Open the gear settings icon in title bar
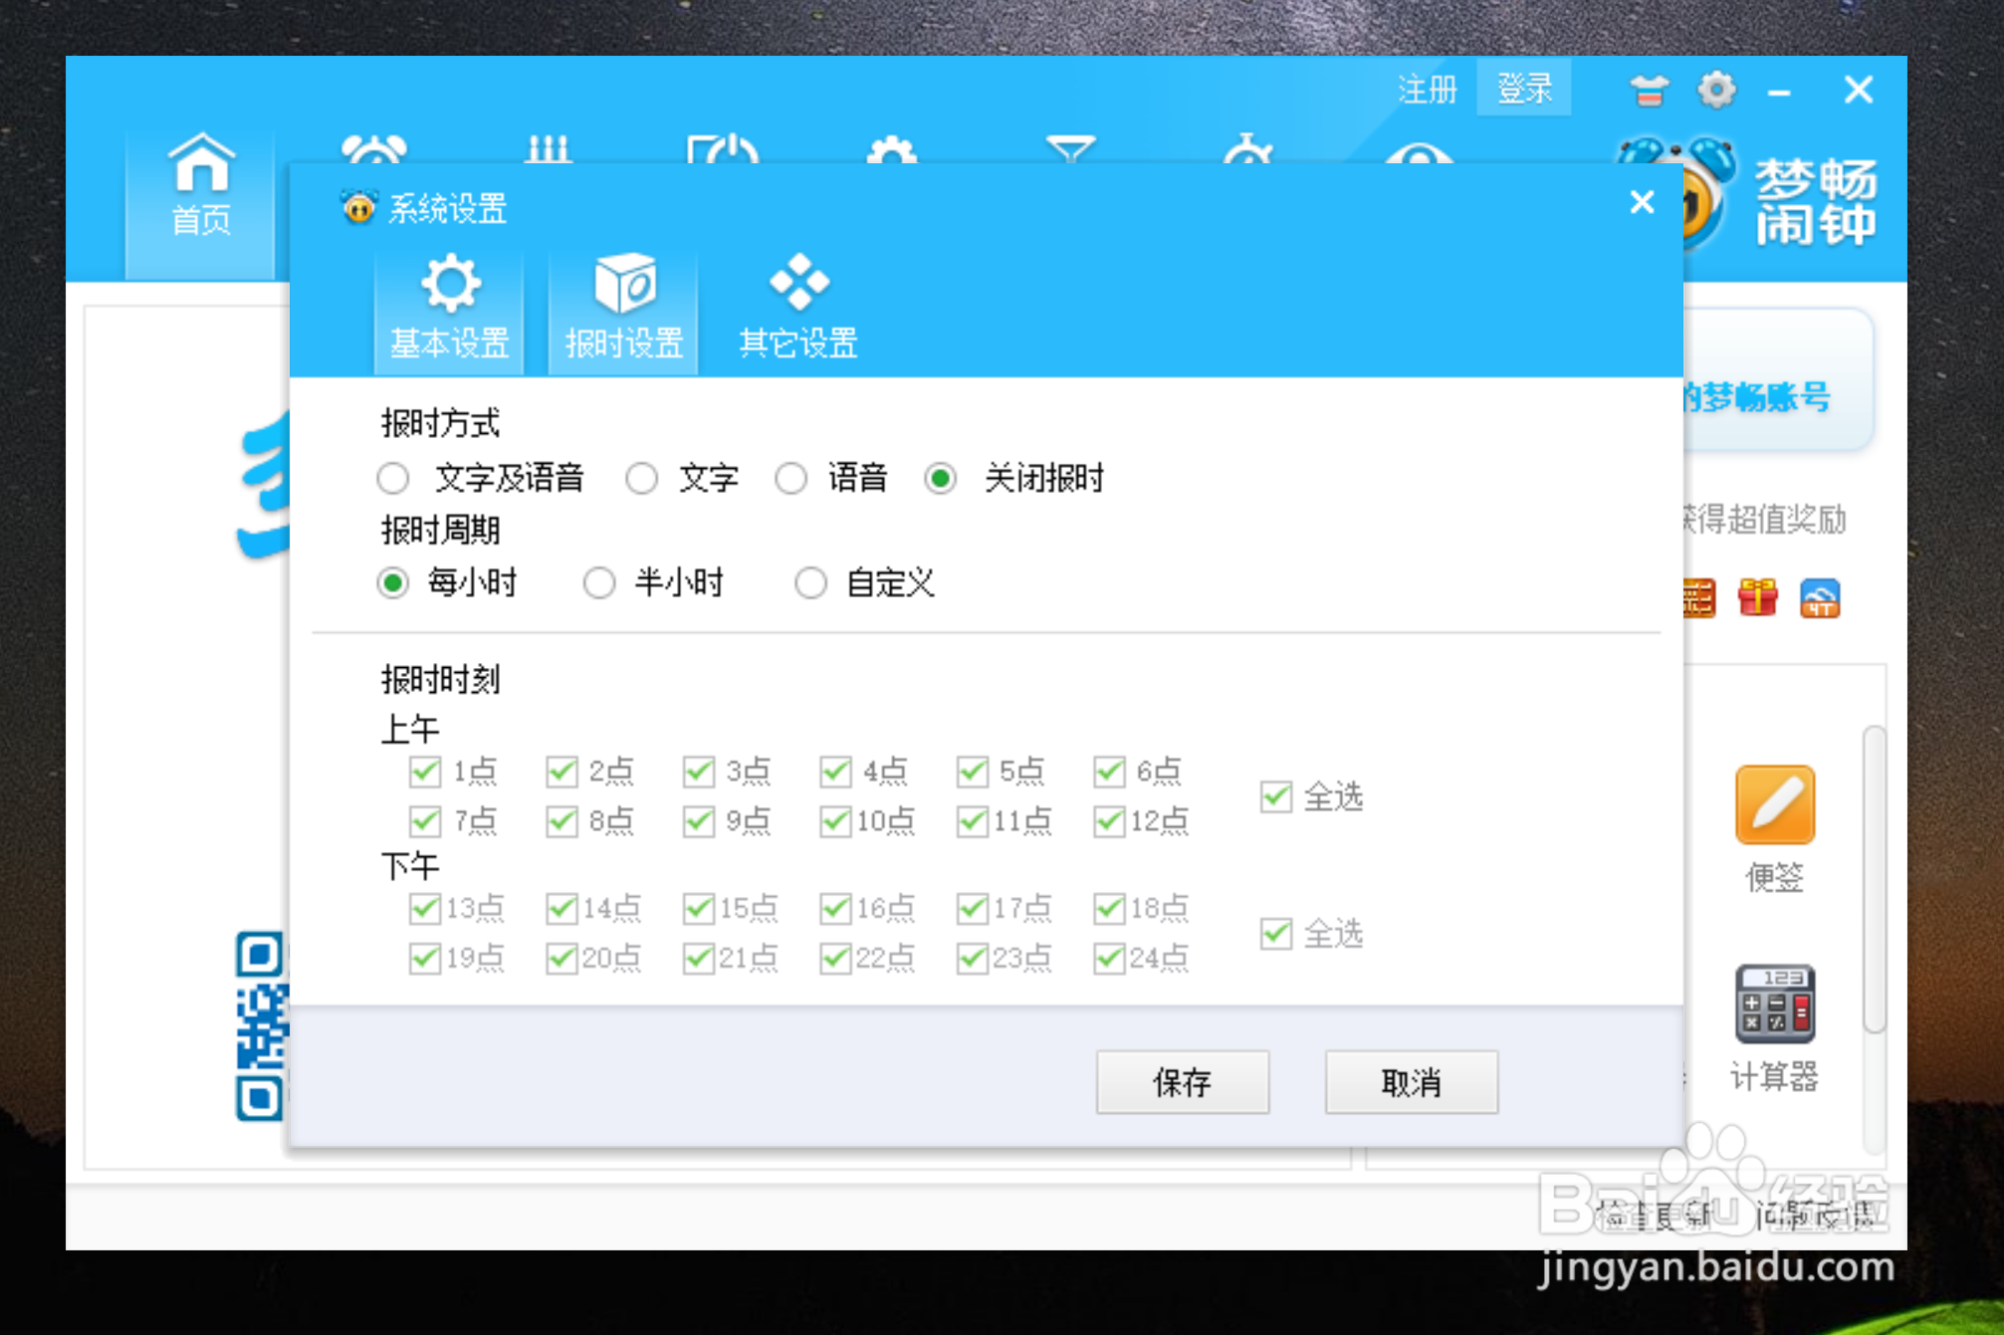This screenshot has width=2004, height=1335. pos(1715,90)
